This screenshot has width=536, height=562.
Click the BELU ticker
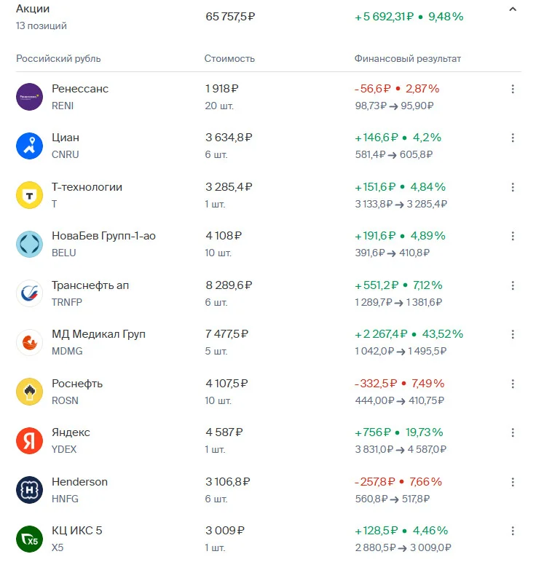pos(64,253)
